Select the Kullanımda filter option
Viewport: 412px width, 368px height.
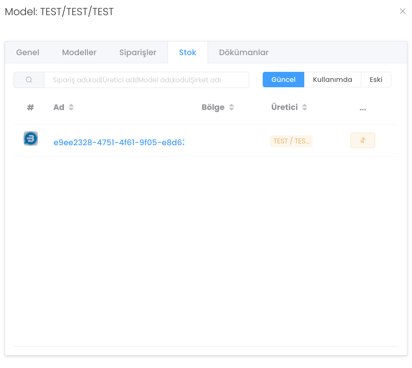tap(332, 80)
